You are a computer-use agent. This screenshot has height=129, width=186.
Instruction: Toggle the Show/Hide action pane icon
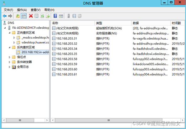coord(61,16)
